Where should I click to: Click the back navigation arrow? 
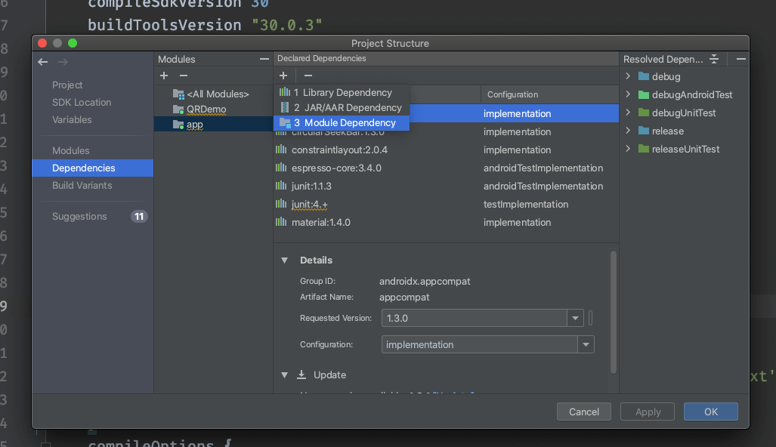[42, 61]
